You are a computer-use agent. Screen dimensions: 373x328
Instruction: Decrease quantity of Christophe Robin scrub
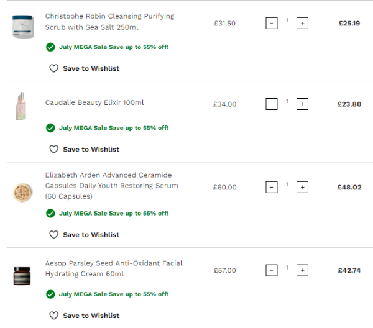click(x=272, y=24)
